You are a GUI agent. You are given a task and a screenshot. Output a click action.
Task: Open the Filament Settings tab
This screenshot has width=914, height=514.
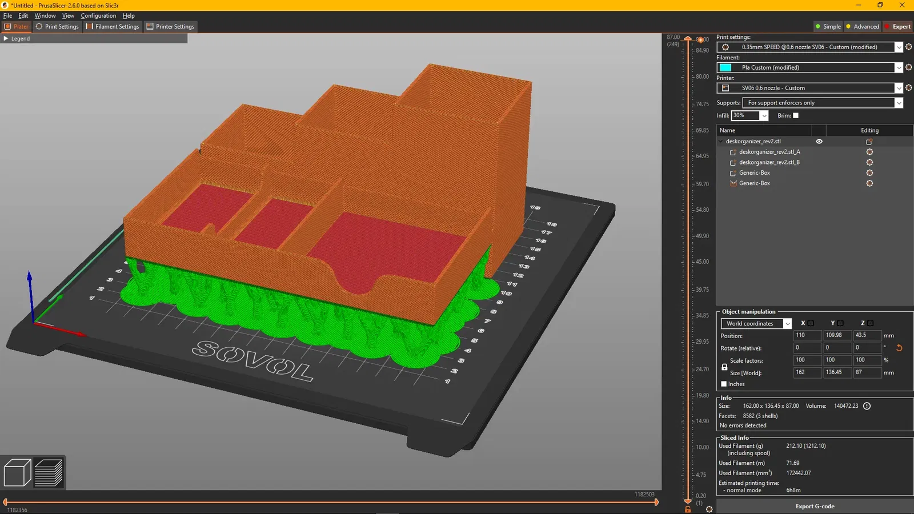[x=113, y=27]
